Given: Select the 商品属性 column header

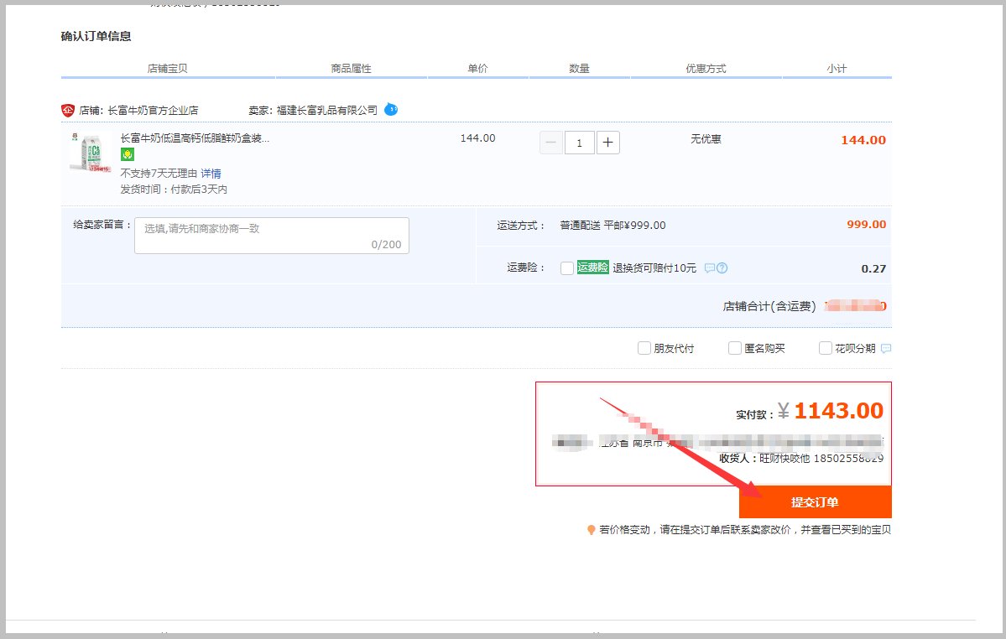Looking at the screenshot, I should click(x=352, y=68).
